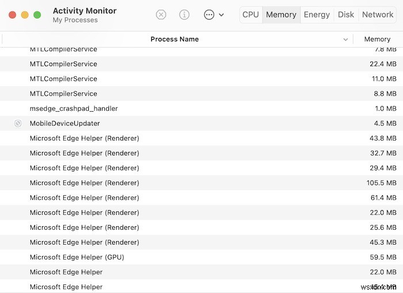This screenshot has width=403, height=293.
Task: Open the ellipsis more-options icon
Action: (x=209, y=14)
